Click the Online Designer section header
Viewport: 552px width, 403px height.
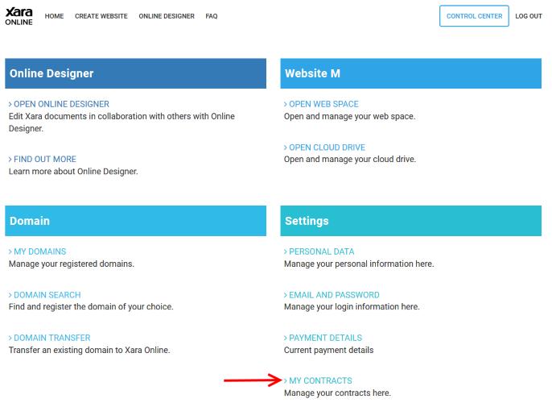click(135, 73)
